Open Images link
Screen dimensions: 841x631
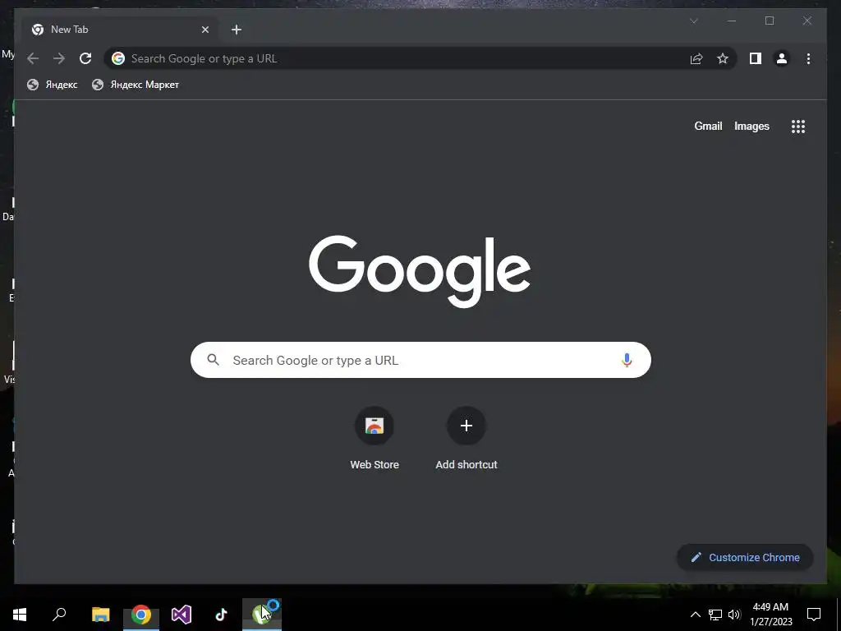click(751, 126)
